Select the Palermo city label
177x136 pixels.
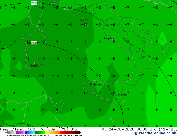[x=96, y=84]
